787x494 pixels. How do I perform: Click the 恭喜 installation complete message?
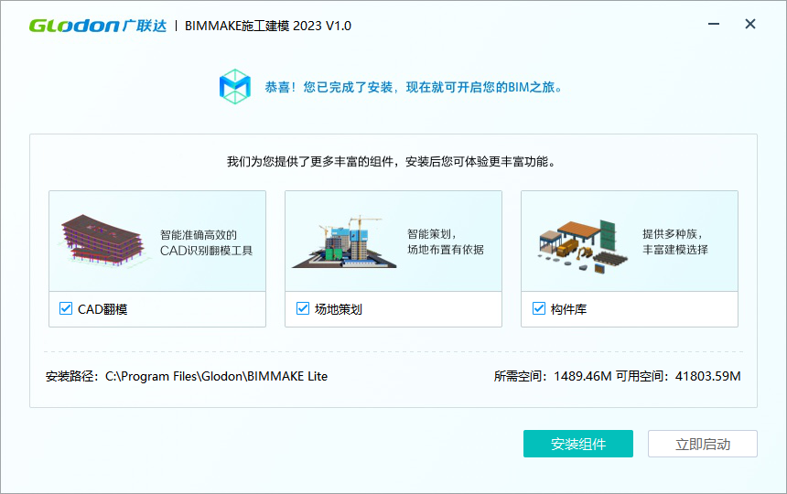point(414,87)
